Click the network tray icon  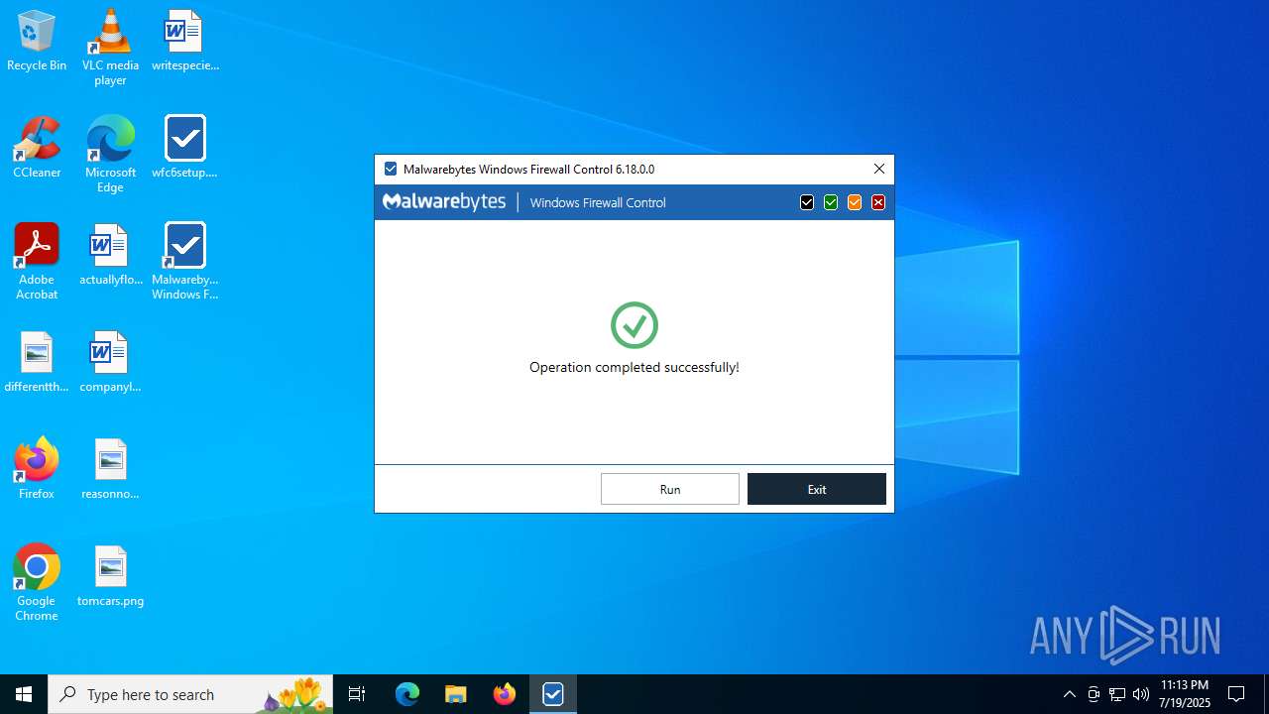(x=1117, y=694)
